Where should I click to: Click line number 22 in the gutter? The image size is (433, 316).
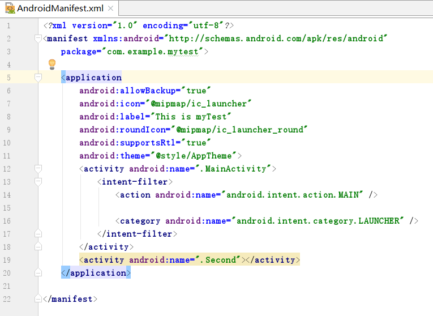click(x=7, y=299)
